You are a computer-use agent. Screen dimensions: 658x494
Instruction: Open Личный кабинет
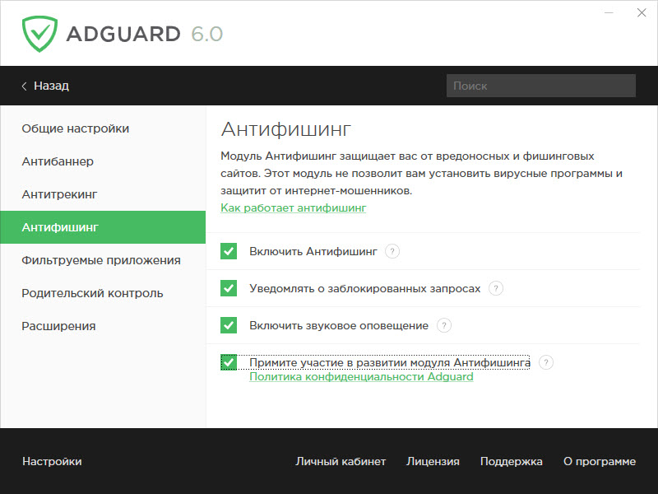tap(341, 462)
